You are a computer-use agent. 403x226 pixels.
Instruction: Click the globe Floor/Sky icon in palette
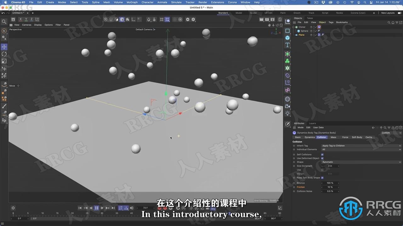287,99
